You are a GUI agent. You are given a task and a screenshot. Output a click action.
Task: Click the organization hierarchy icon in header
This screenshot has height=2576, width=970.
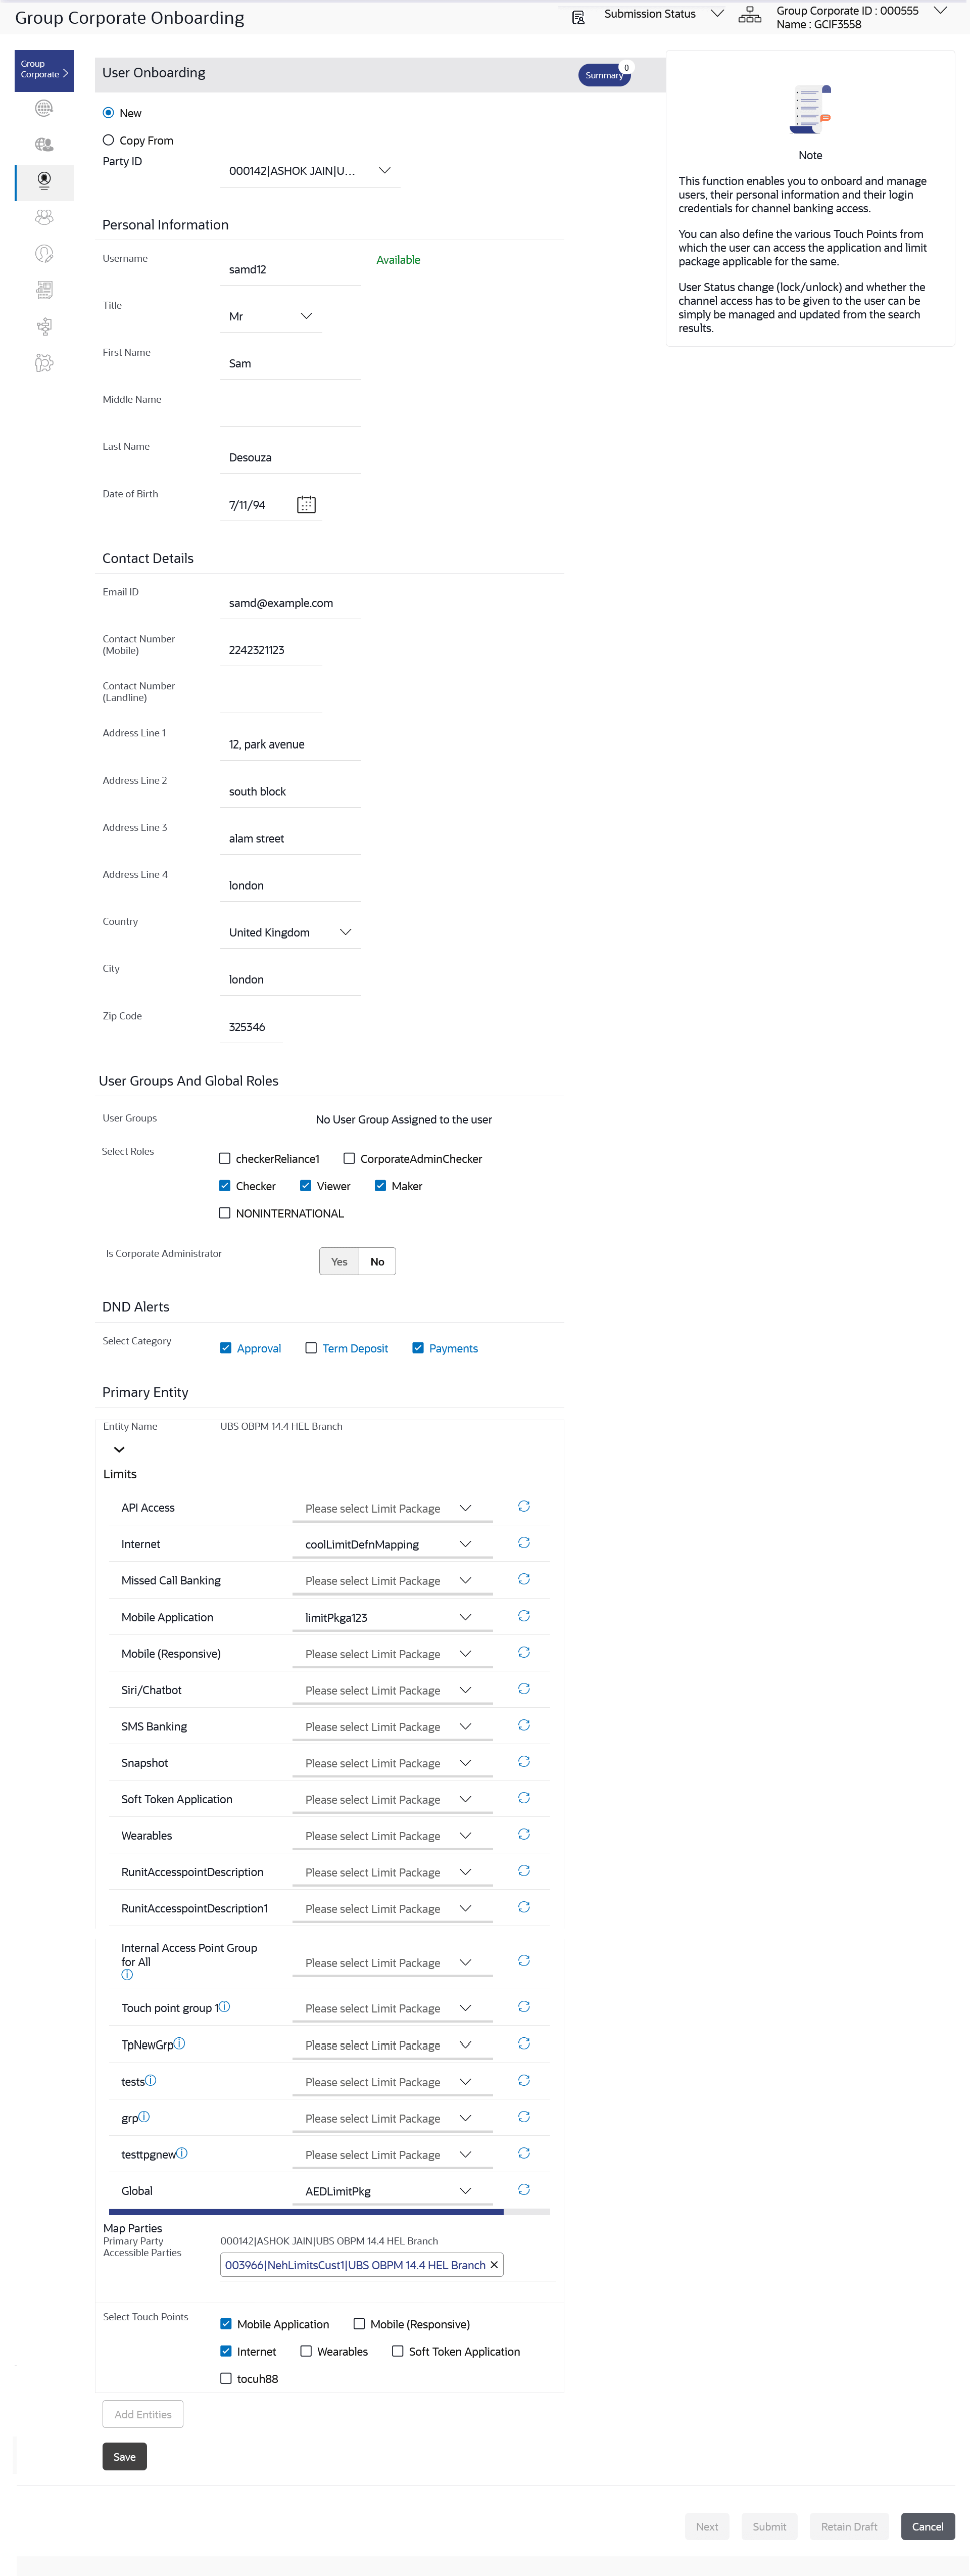click(x=749, y=15)
